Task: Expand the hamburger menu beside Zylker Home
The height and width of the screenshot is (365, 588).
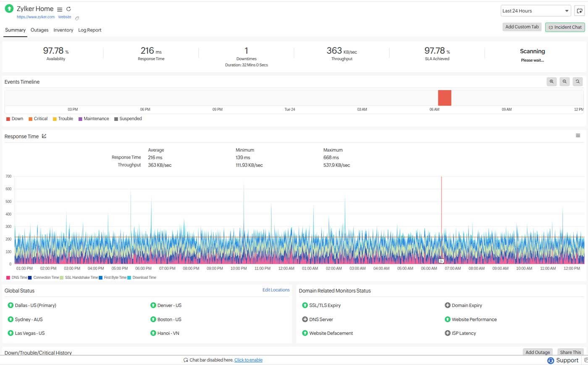Action: pos(59,9)
